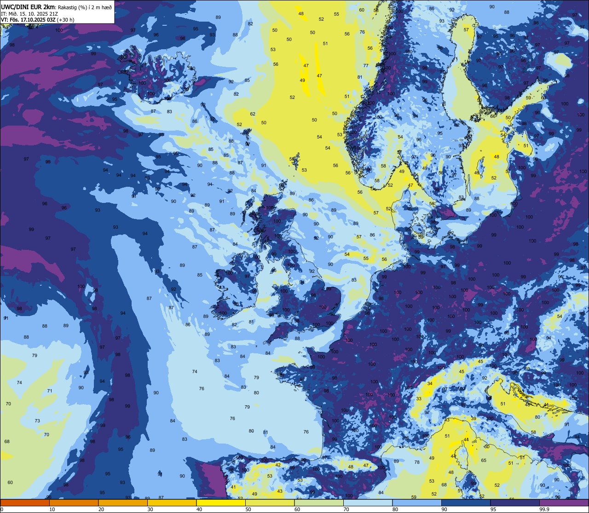Screen dimensions: 589x513
Task: Click the purple legend swatch above 99.9
Action: (564, 502)
